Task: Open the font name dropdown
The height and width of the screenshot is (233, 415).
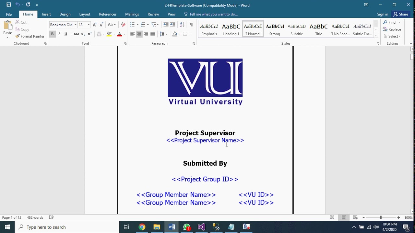Action: tap(75, 25)
